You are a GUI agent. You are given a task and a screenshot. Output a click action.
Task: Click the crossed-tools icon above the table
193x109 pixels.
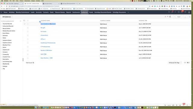pyautogui.click(x=170, y=17)
